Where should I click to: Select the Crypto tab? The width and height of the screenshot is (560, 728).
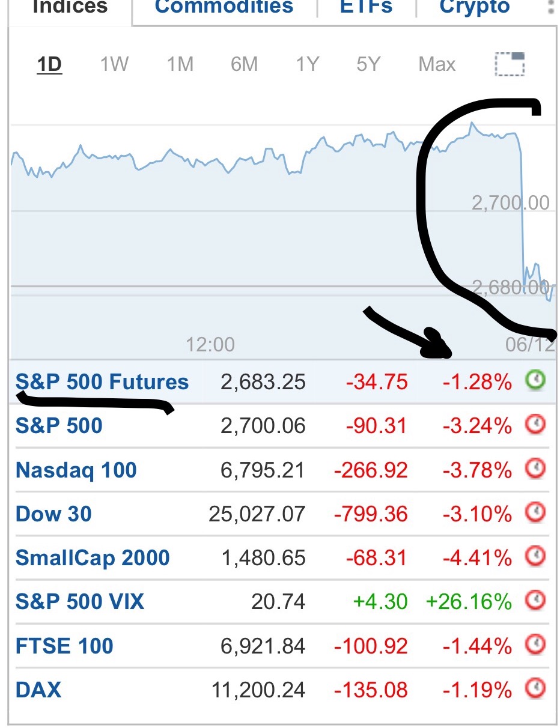[475, 7]
